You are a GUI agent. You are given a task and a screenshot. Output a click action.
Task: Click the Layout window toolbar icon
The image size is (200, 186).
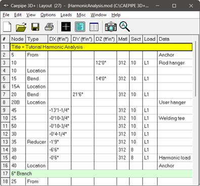pos(80,27)
